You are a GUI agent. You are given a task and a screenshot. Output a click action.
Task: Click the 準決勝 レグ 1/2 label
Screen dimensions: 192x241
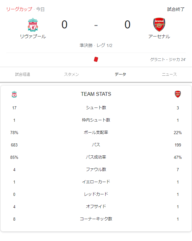click(96, 45)
